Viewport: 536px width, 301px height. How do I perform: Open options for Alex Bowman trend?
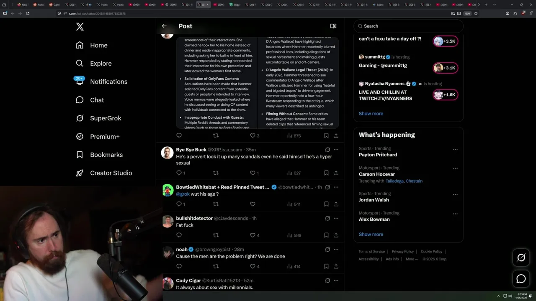coord(455,214)
